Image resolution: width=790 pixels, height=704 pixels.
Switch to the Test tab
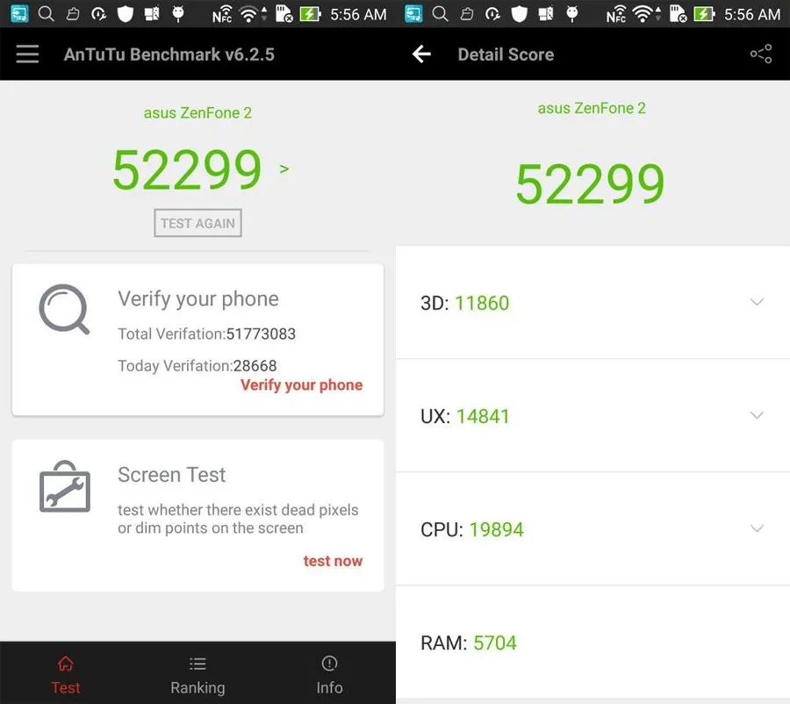tap(66, 674)
